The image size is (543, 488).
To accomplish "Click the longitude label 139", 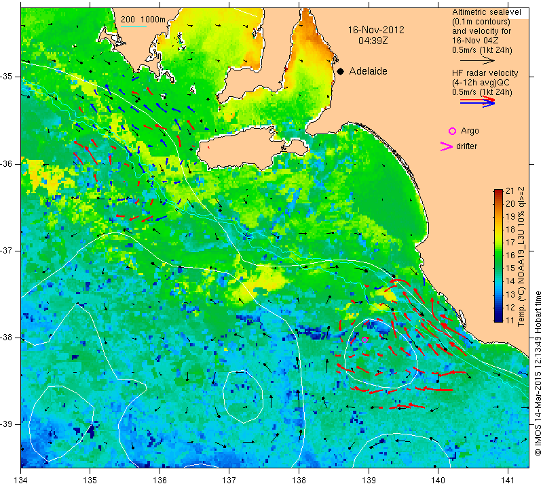I will (369, 481).
